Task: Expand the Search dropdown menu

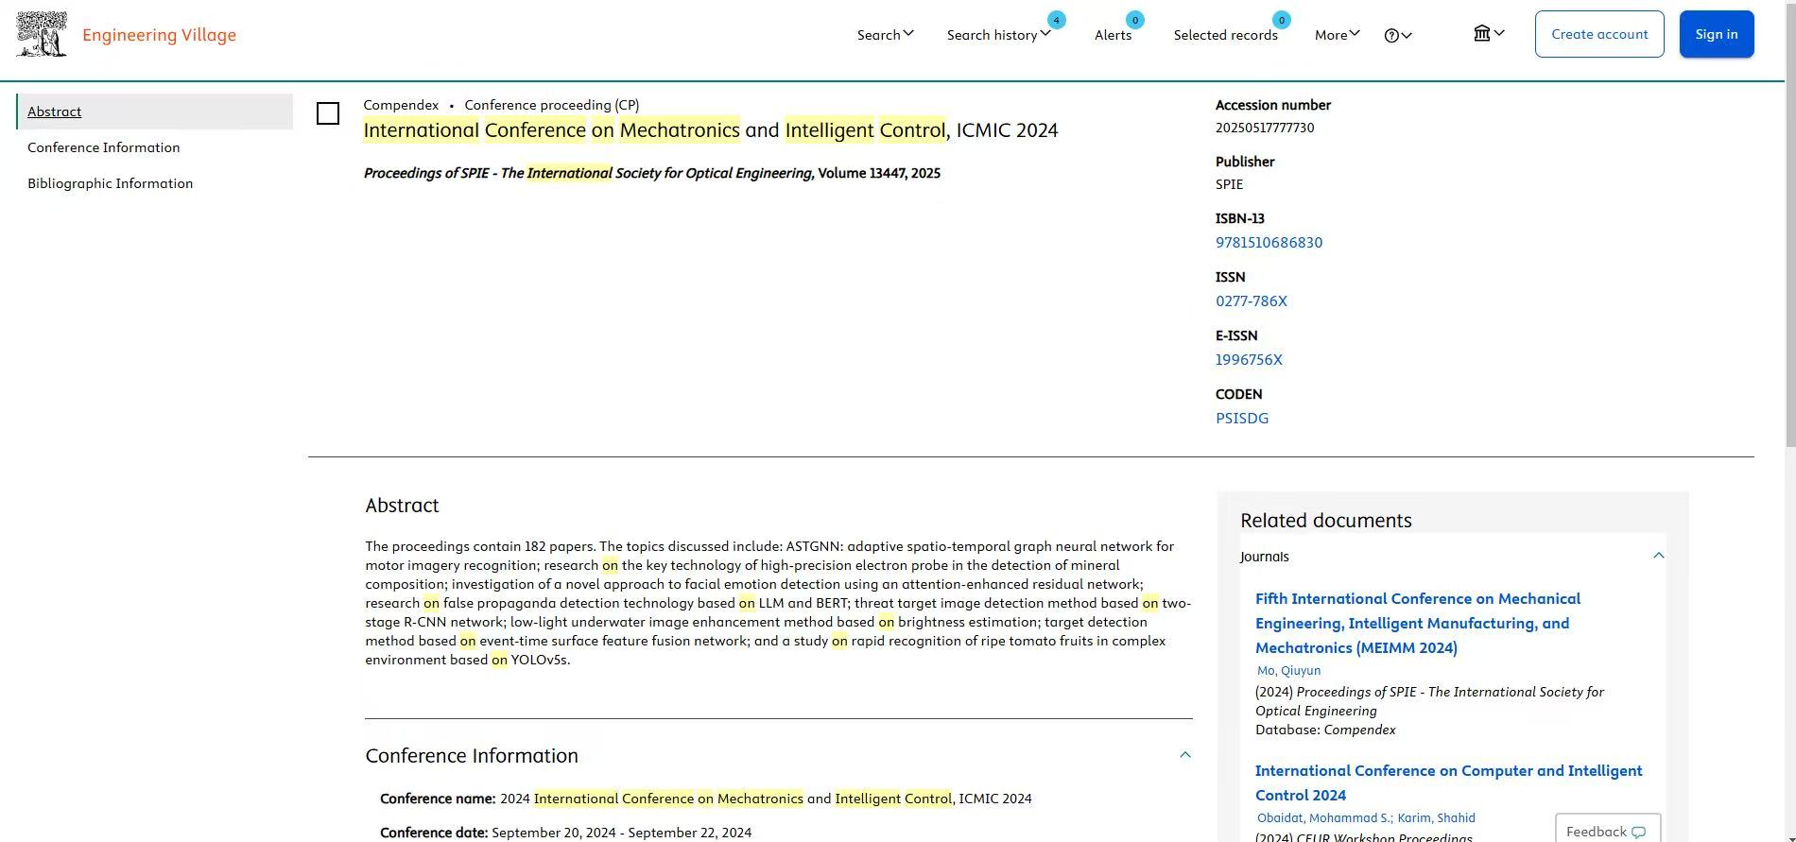Action: 886,35
